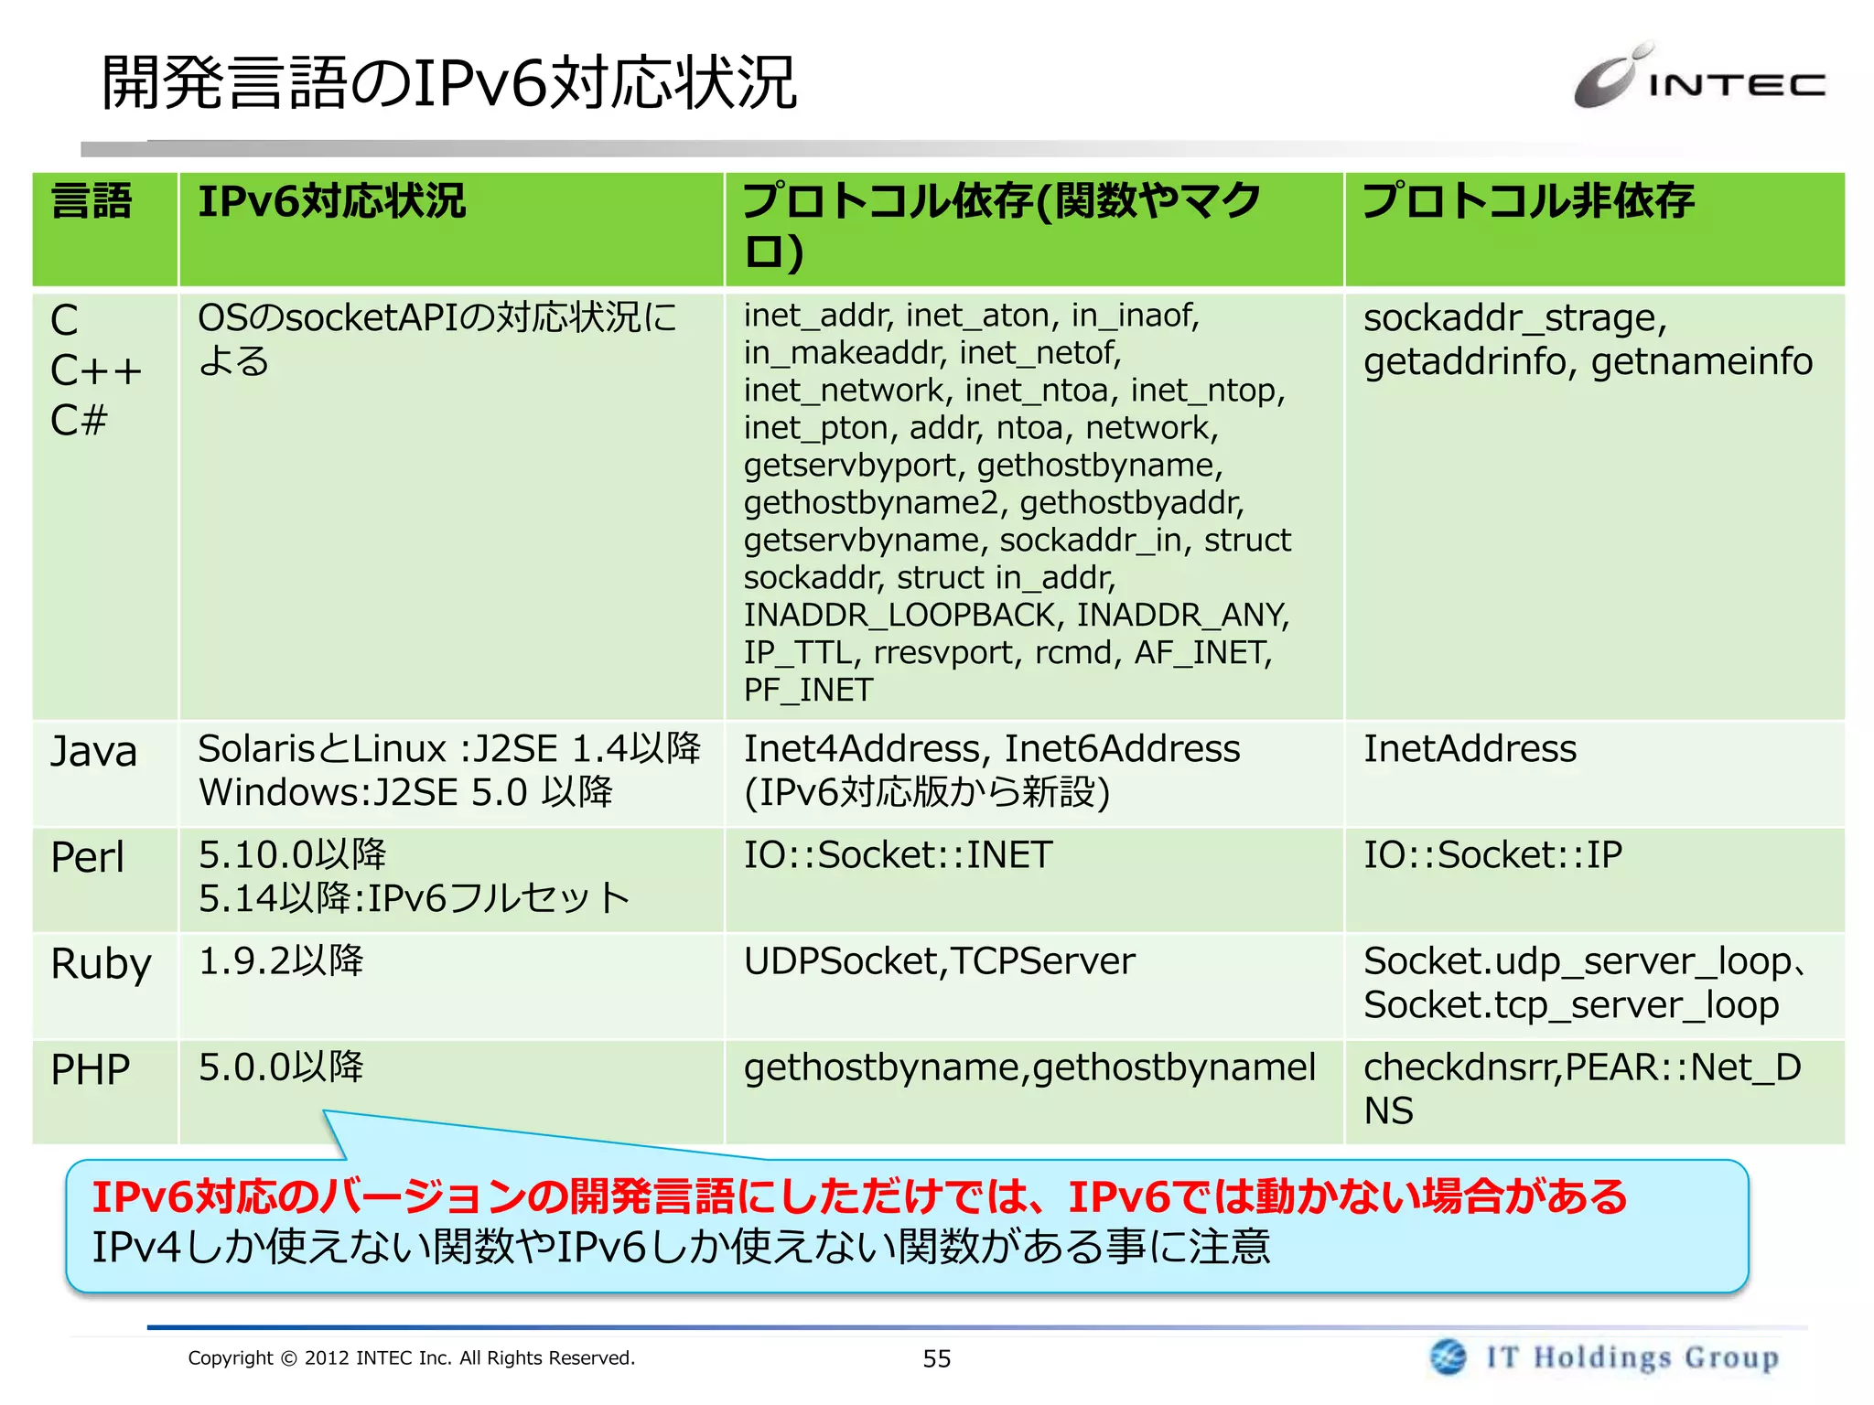Click the OSのsocketAPIの対応状況による cell
The height and width of the screenshot is (1405, 1874).
[x=451, y=505]
